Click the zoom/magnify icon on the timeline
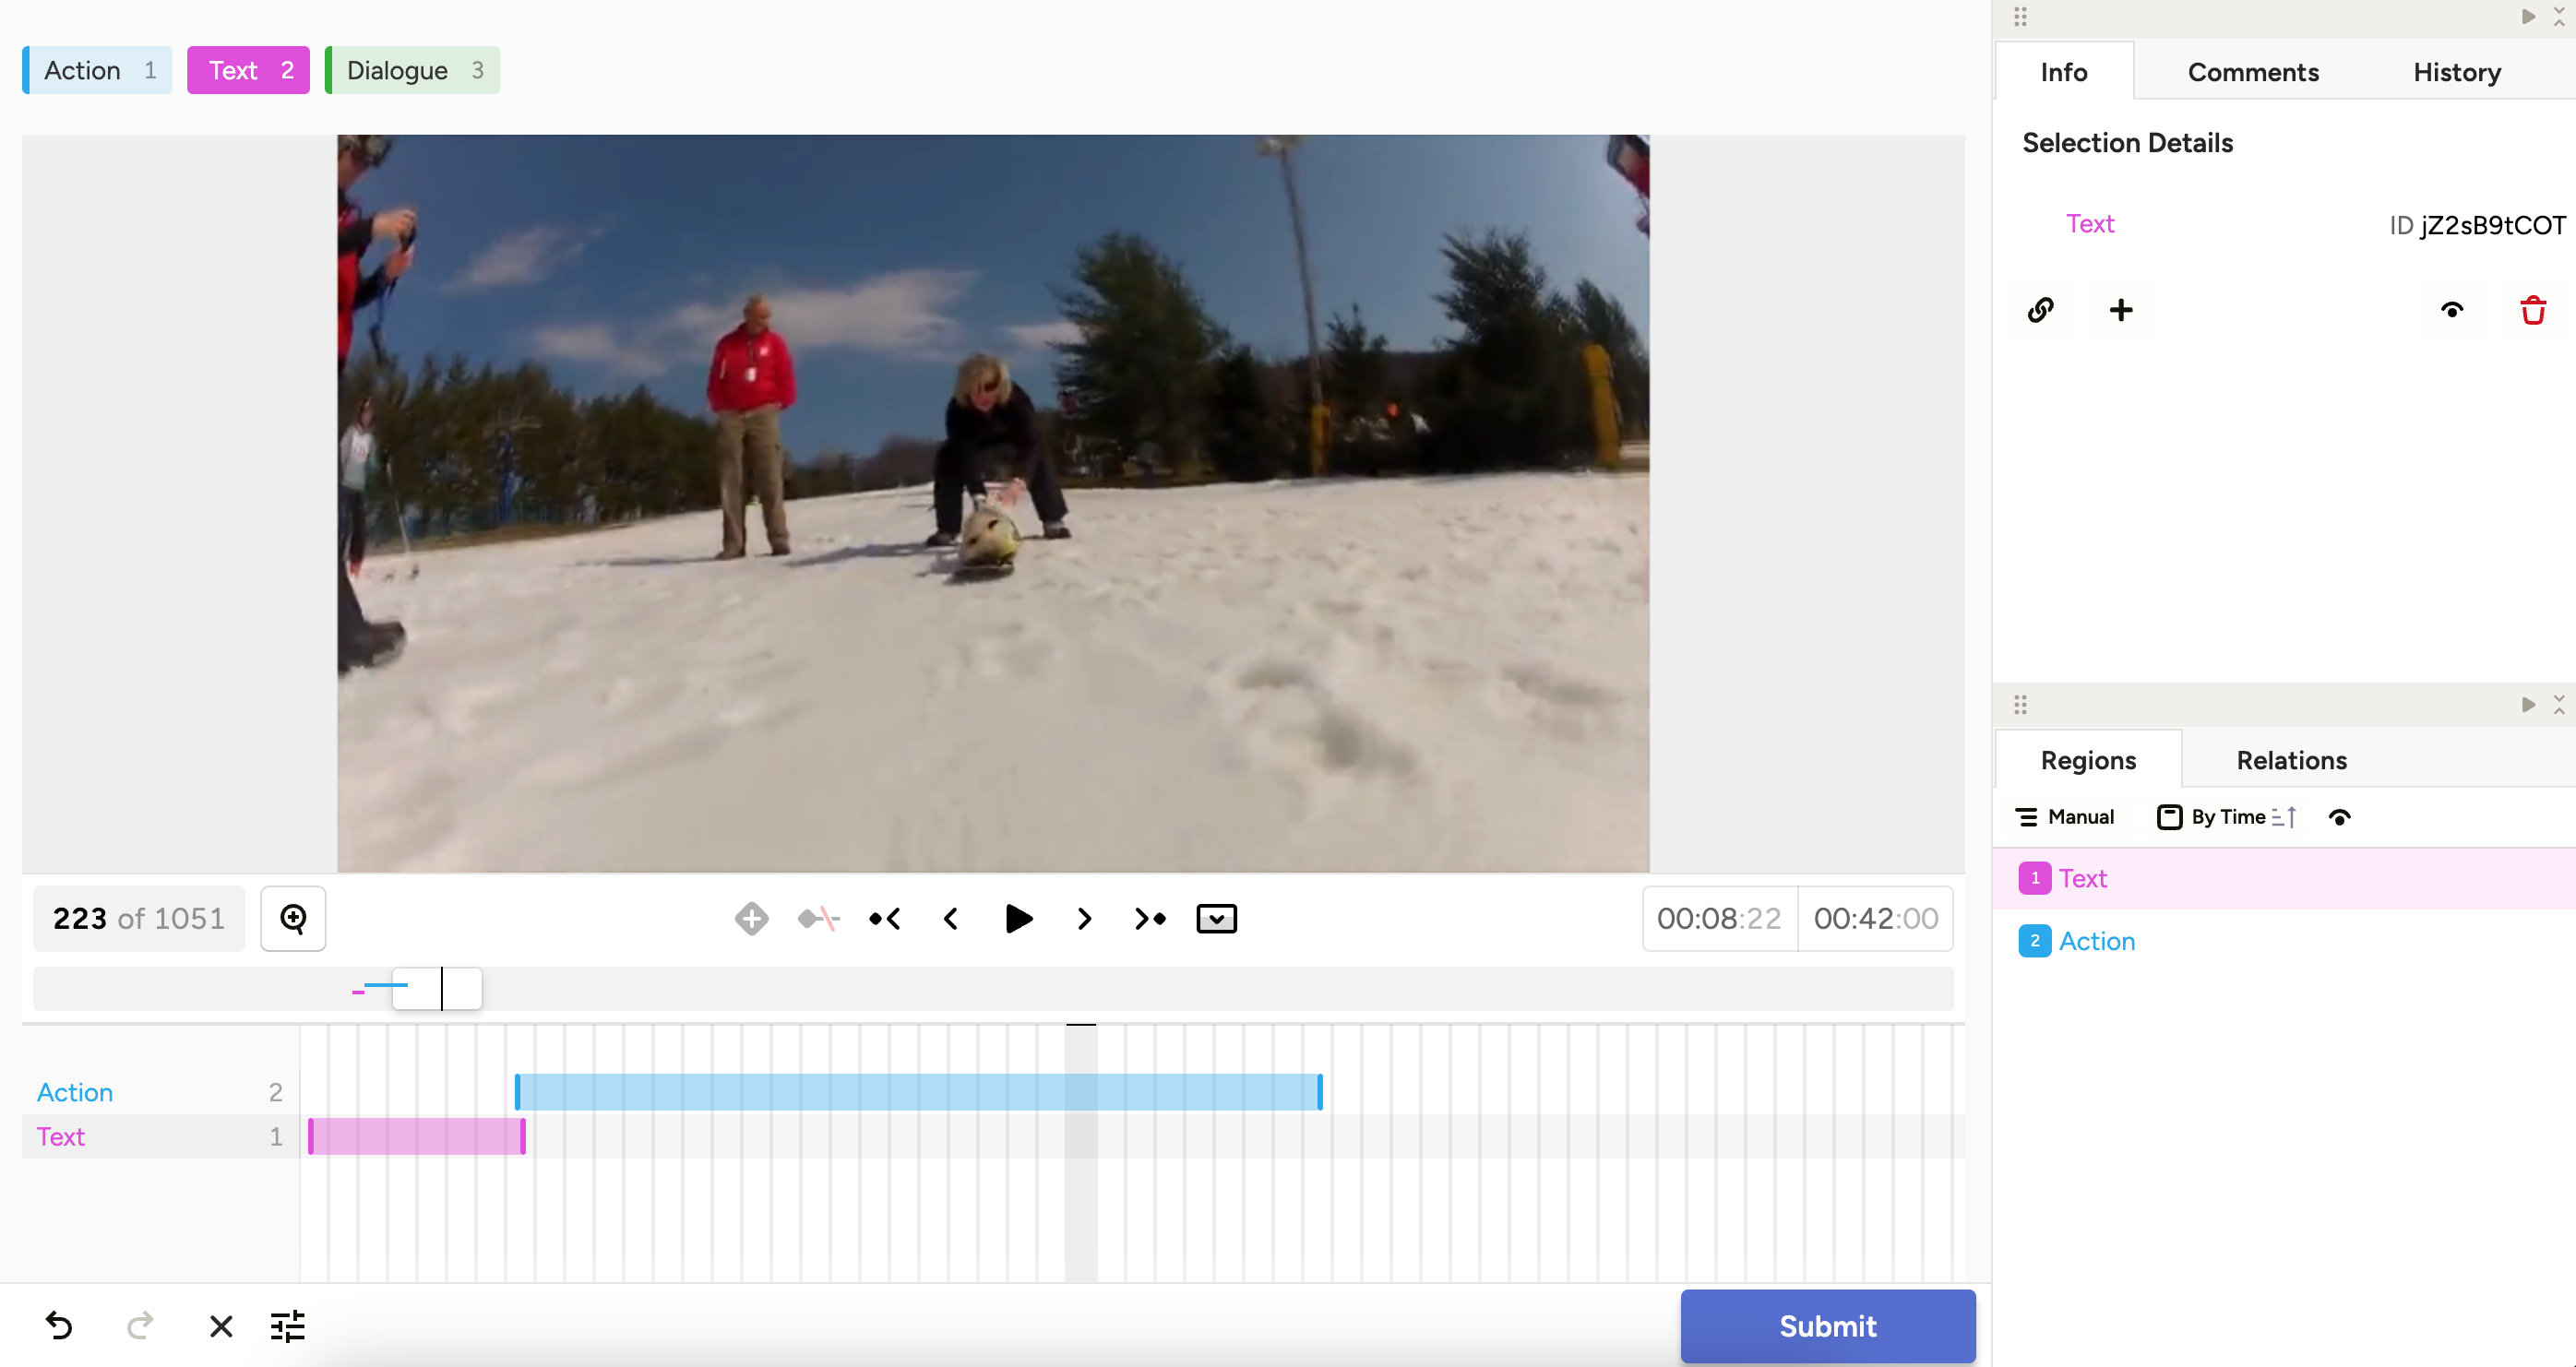 point(293,920)
